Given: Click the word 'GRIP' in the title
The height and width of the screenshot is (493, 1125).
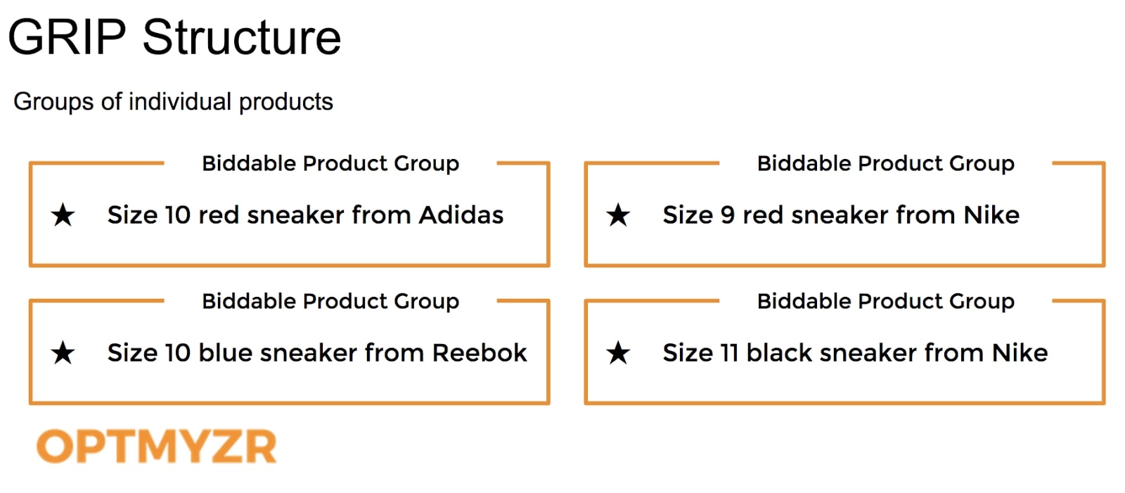Looking at the screenshot, I should (x=67, y=37).
